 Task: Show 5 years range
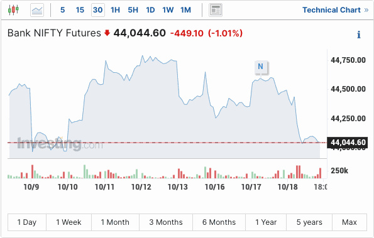click(x=309, y=222)
